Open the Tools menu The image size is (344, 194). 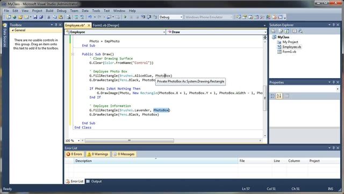(96, 11)
